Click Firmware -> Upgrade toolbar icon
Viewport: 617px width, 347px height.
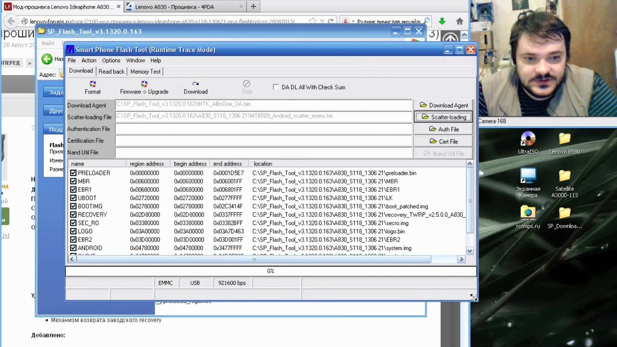[144, 84]
